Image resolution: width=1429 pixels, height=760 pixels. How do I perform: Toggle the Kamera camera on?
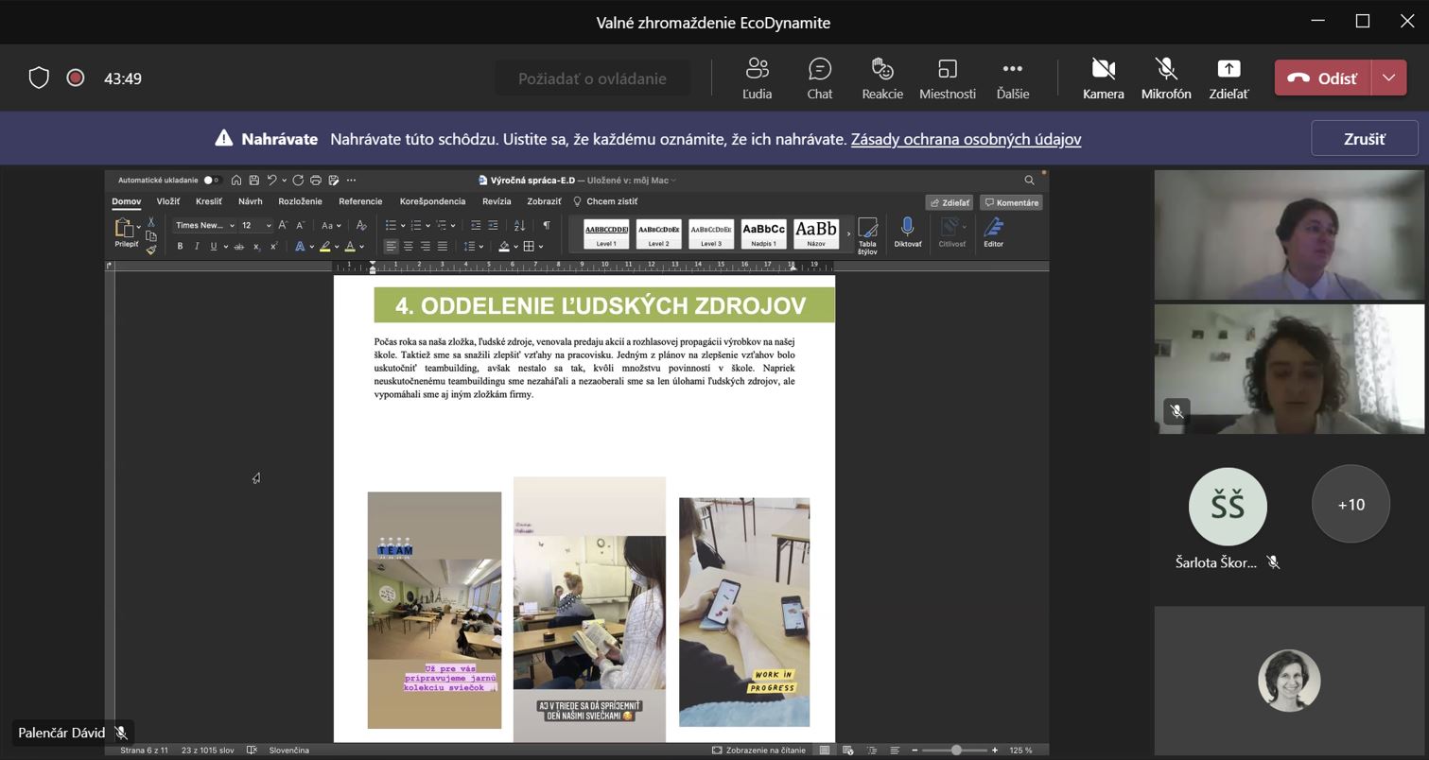click(x=1103, y=78)
